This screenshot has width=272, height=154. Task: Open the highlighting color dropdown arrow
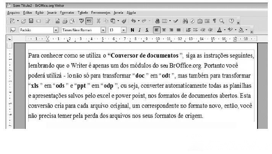(x=236, y=30)
